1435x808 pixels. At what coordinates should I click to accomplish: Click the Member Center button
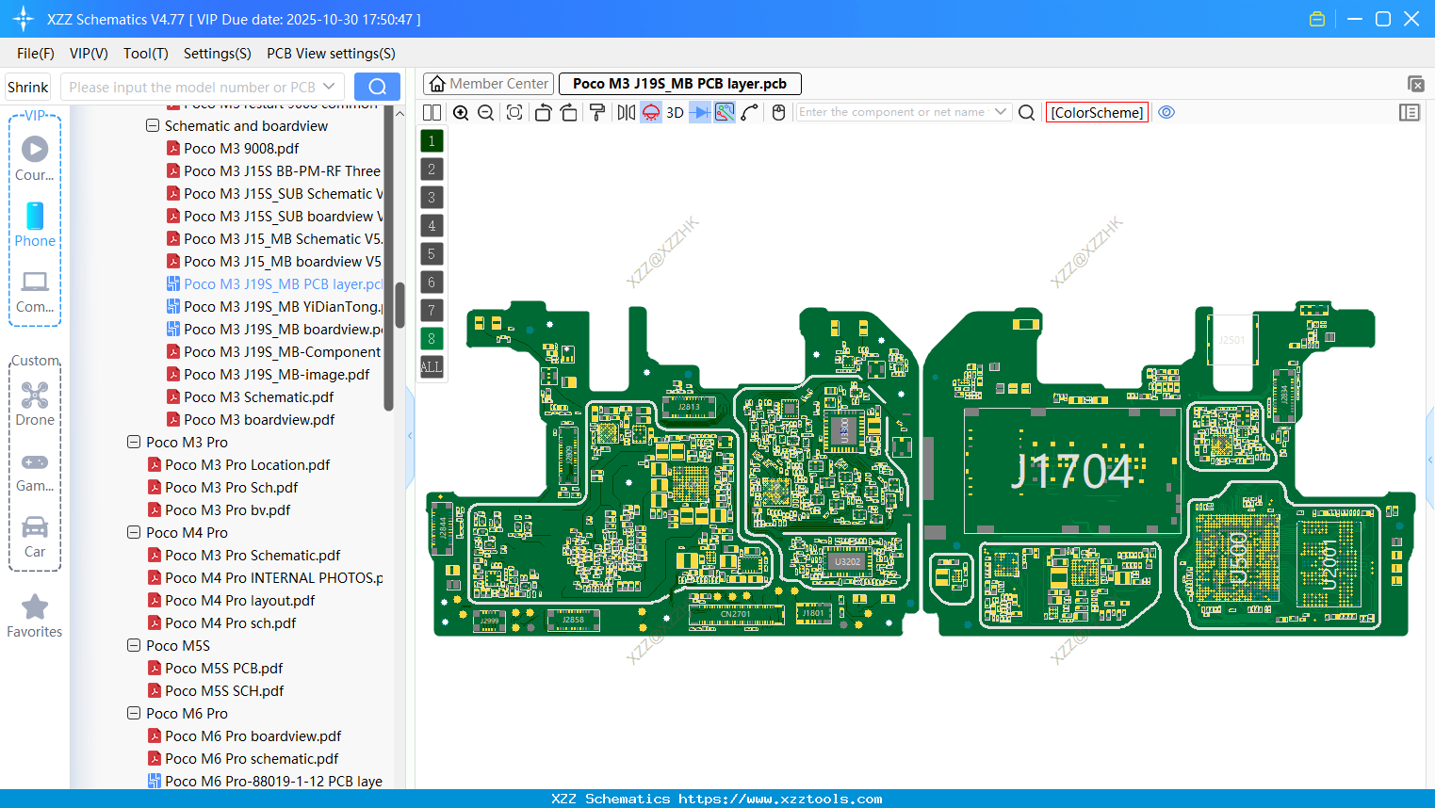[x=487, y=83]
